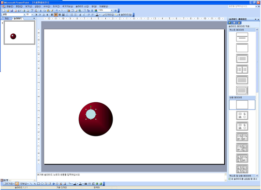This screenshot has width=261, height=190.
Task: Insert a chart from toolbar
Action: 69,11
